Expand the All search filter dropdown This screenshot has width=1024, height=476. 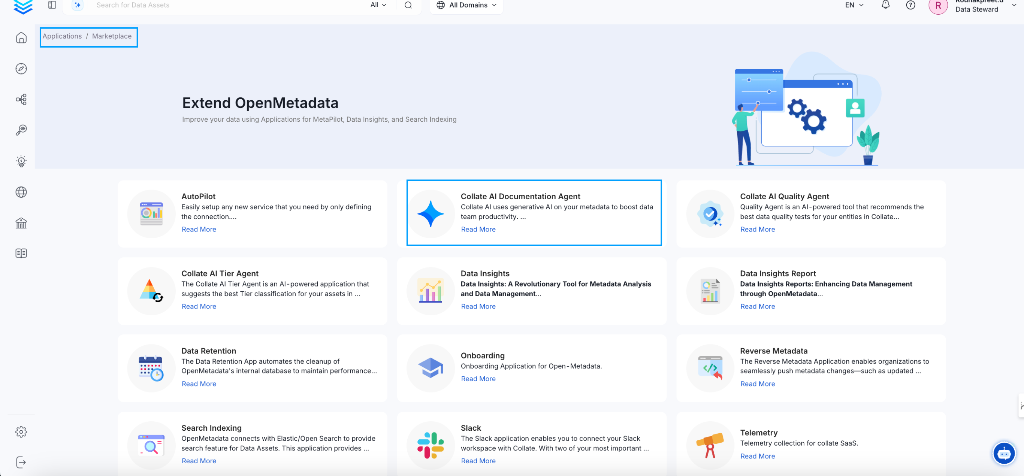(378, 5)
